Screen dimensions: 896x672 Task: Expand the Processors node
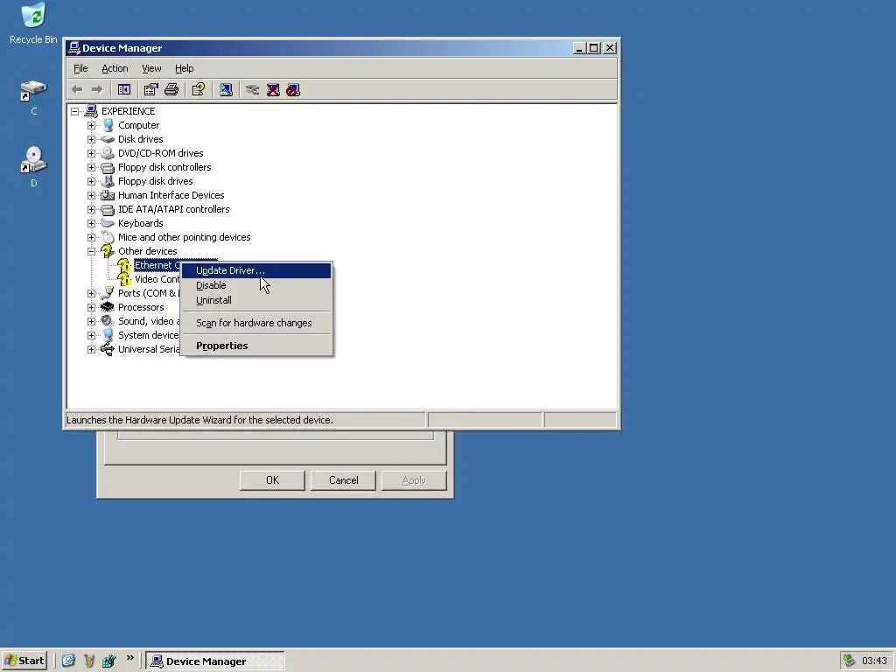(x=91, y=307)
